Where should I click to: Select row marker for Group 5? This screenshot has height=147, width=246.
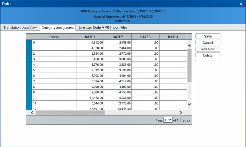[29, 70]
